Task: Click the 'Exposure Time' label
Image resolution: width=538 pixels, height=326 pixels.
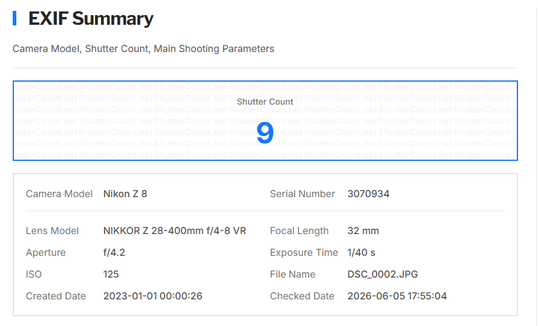Action: [304, 253]
